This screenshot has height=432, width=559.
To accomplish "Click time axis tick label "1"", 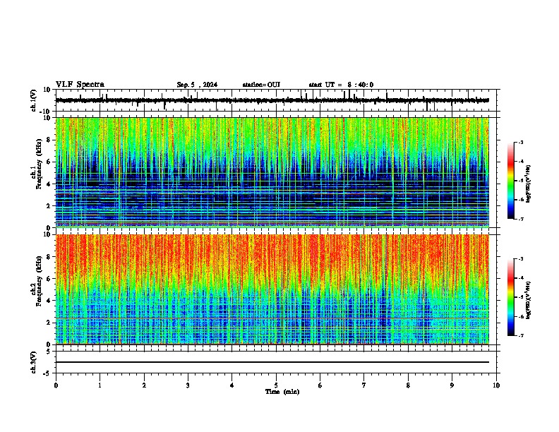I will click(100, 385).
